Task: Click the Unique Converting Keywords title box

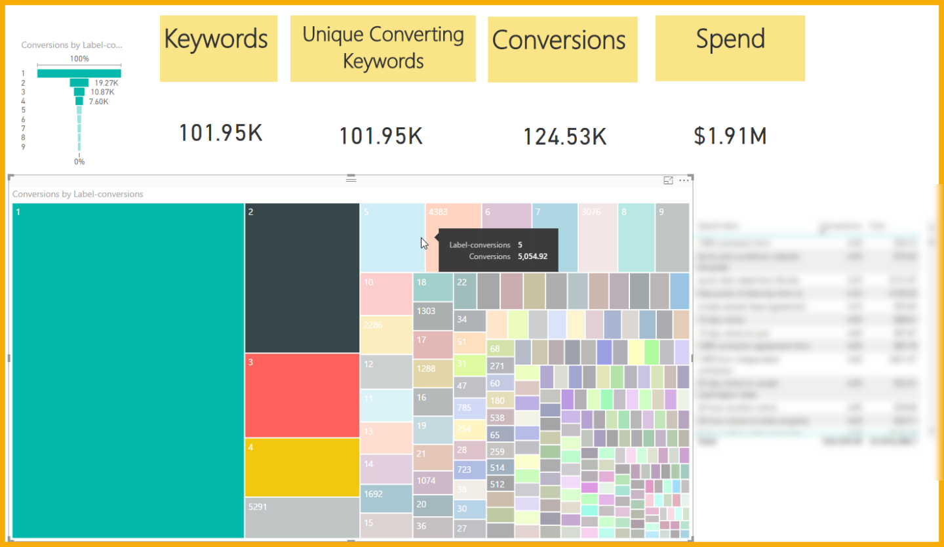Action: click(383, 49)
